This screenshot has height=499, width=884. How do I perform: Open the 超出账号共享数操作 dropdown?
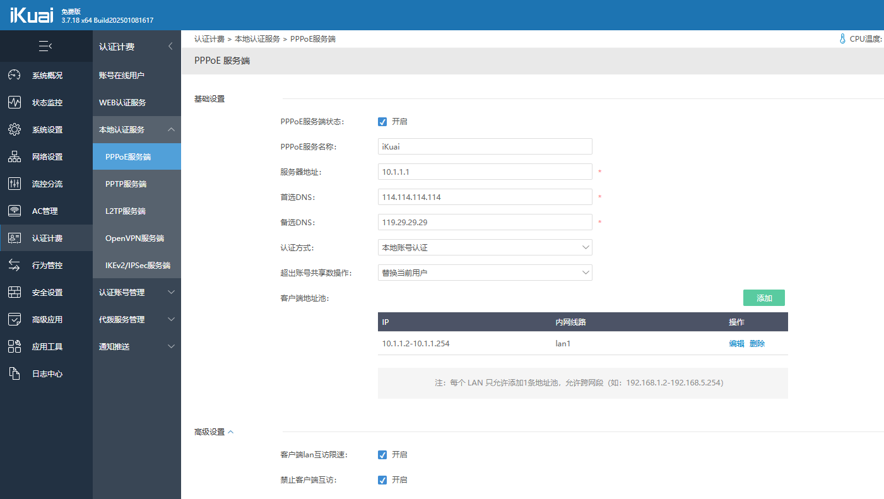click(485, 273)
